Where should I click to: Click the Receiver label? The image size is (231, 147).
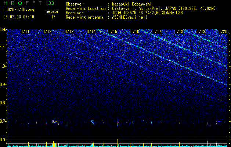[75, 13]
